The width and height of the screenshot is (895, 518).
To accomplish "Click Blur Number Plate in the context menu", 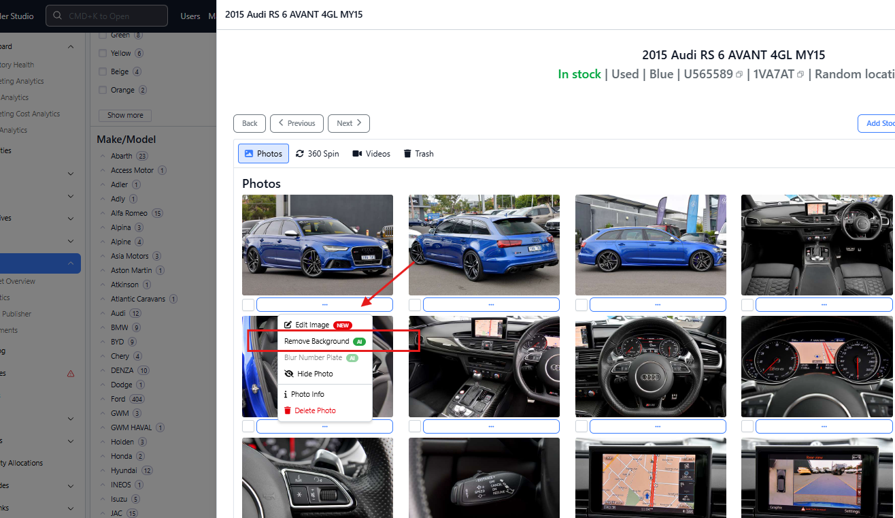I will 325,358.
